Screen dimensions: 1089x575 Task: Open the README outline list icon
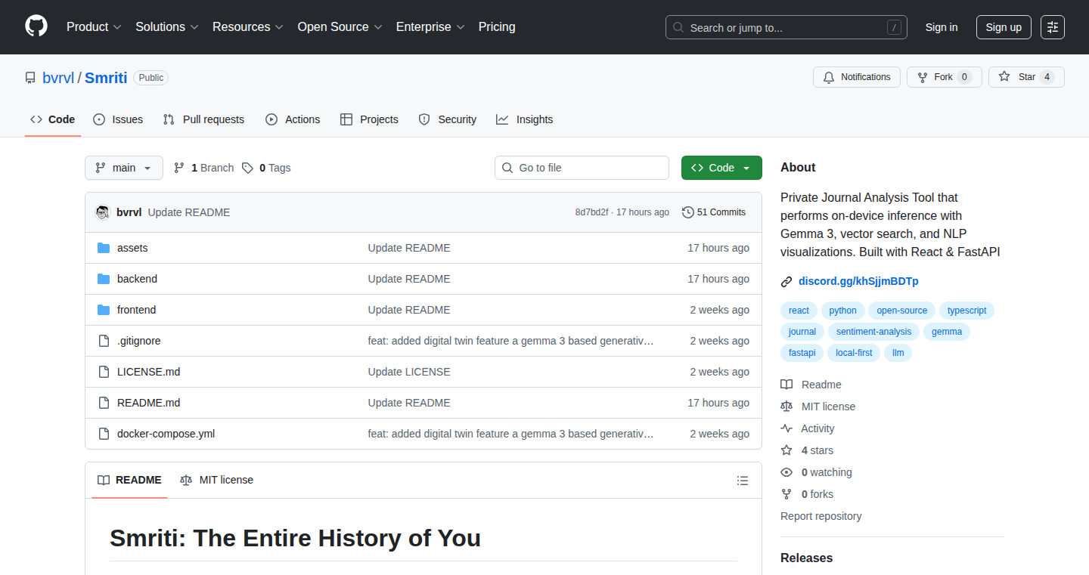(x=743, y=481)
